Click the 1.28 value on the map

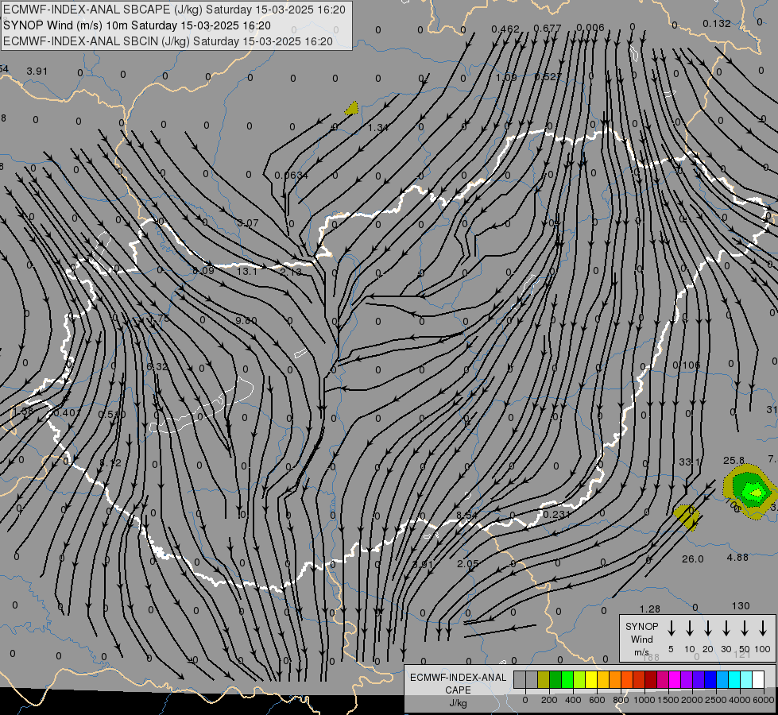pyautogui.click(x=650, y=609)
